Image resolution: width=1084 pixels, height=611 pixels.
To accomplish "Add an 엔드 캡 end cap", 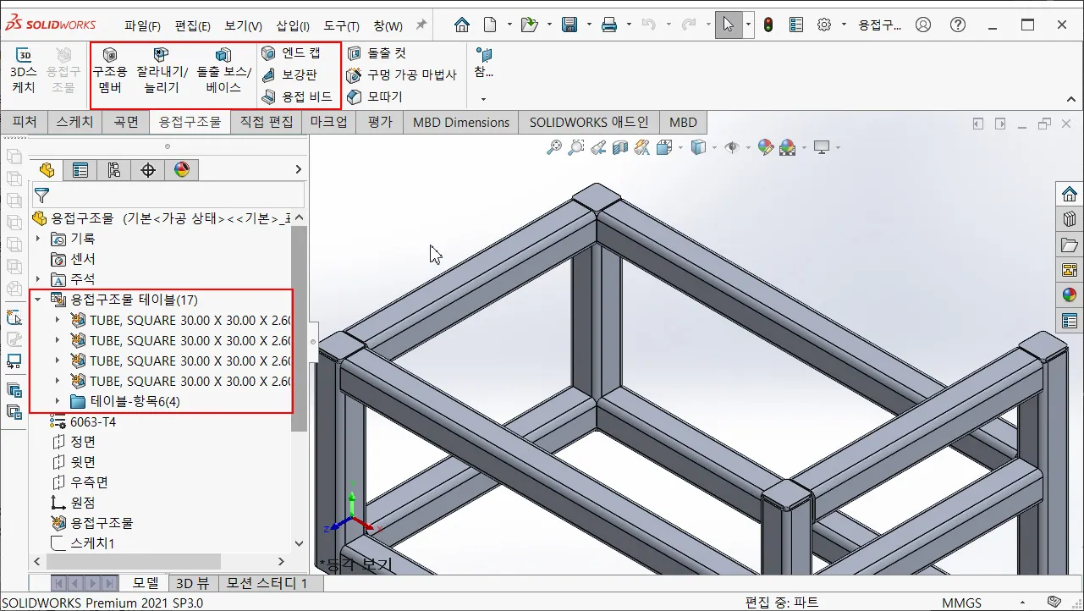I will (x=291, y=53).
